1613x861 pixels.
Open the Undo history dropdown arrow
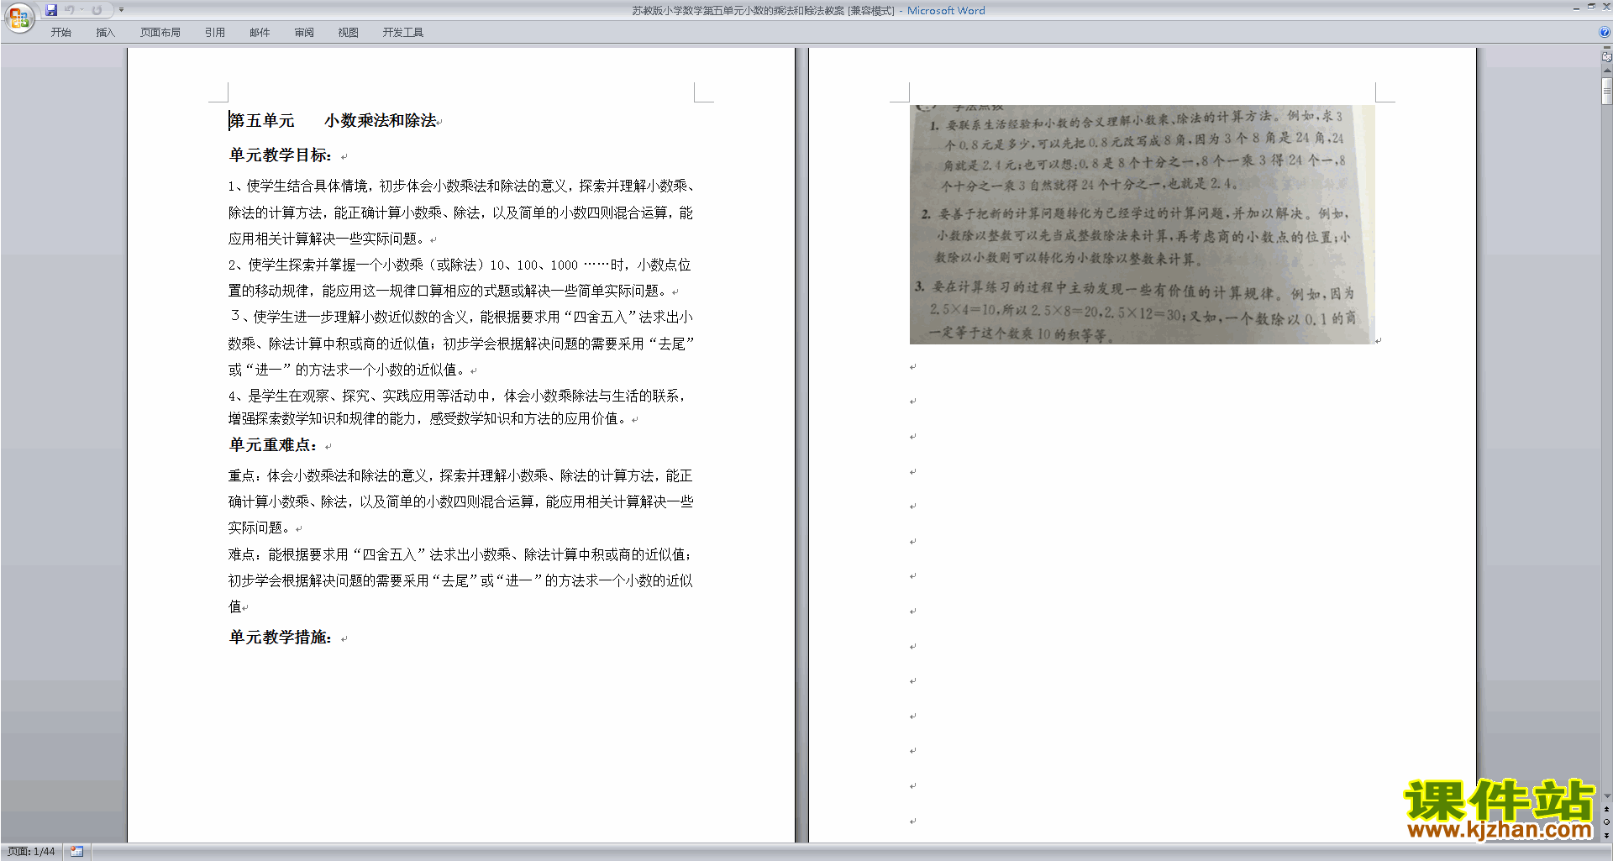[82, 10]
